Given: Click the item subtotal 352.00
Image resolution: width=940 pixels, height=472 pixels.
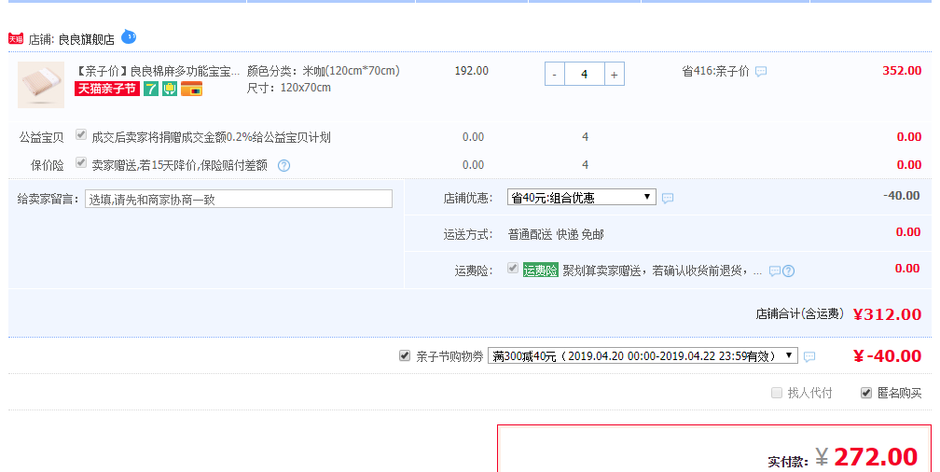Looking at the screenshot, I should pyautogui.click(x=902, y=71).
